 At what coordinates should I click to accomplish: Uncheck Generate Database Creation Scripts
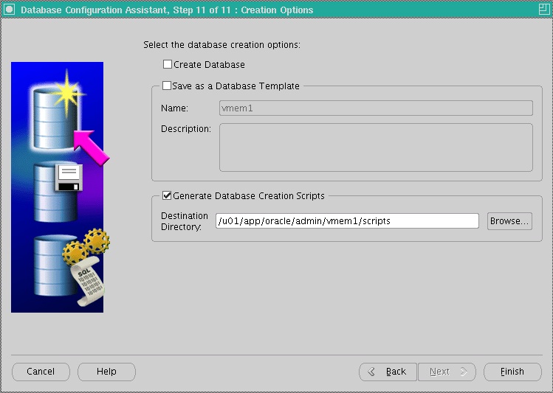pyautogui.click(x=167, y=196)
